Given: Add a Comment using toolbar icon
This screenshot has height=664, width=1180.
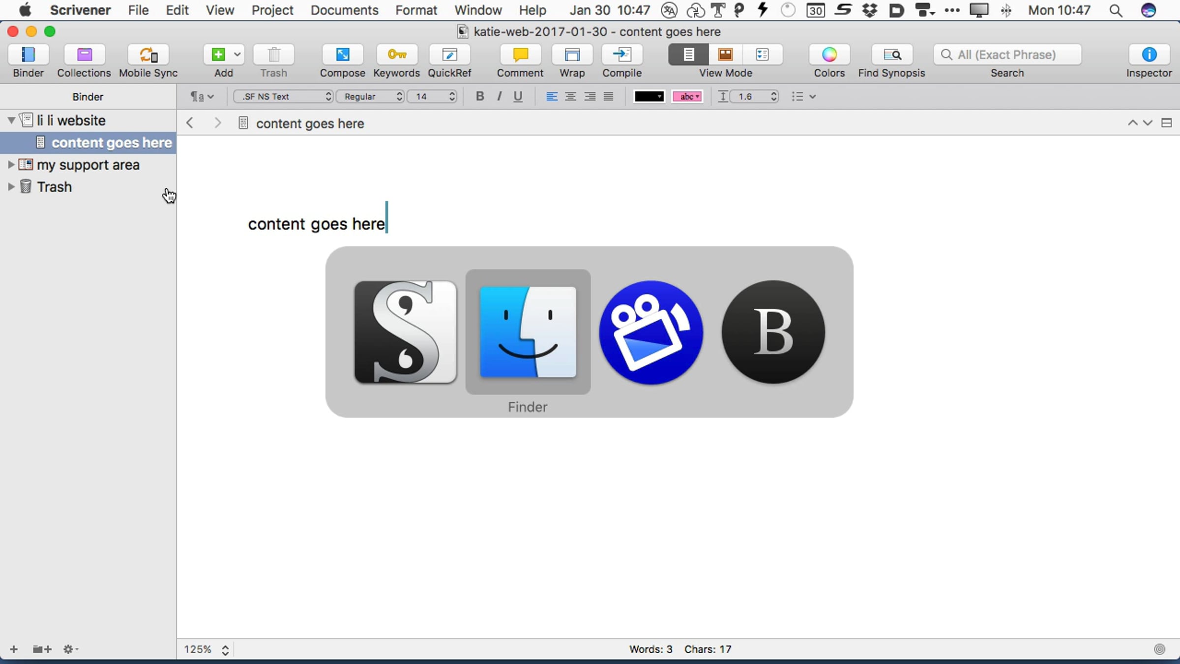Looking at the screenshot, I should (x=520, y=55).
